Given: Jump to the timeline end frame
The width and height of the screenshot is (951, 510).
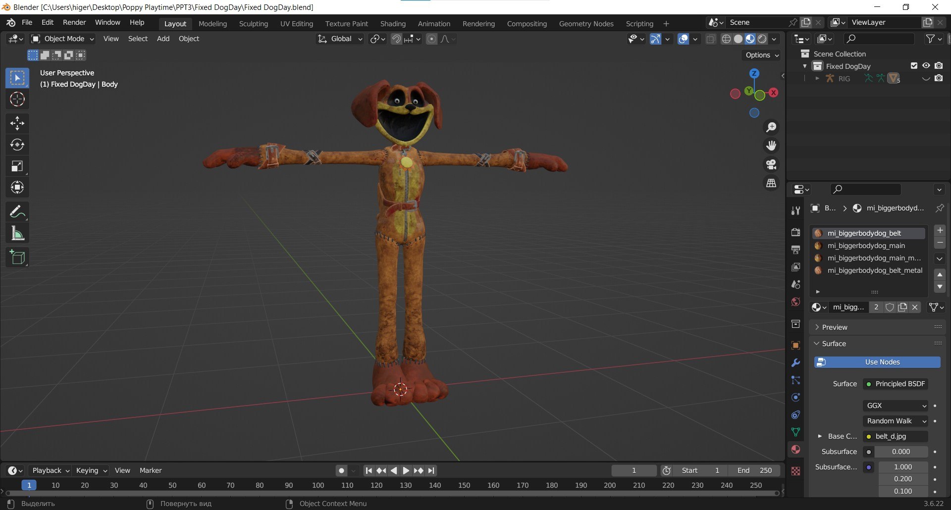Looking at the screenshot, I should click(x=431, y=471).
